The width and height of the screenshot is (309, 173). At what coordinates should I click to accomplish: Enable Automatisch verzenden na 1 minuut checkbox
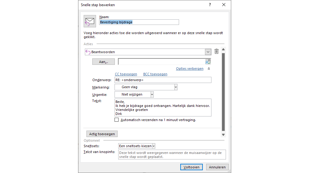tap(117, 120)
